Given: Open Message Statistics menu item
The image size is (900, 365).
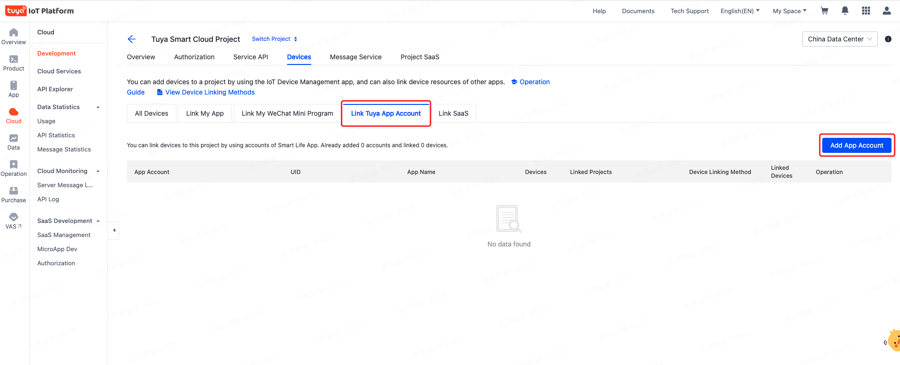Looking at the screenshot, I should (x=64, y=150).
